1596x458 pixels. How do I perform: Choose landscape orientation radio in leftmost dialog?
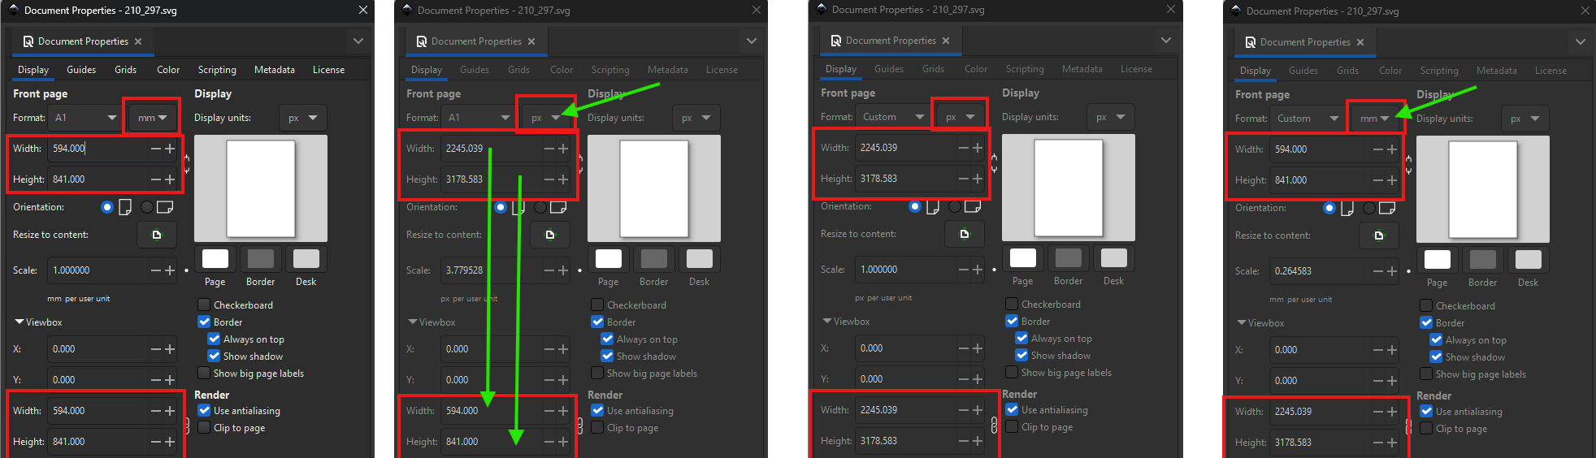pos(147,207)
